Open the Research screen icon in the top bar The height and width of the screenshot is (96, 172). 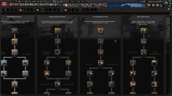click(22, 5)
